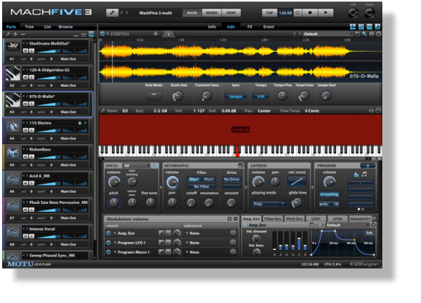Viewport: 421px width, 303px height.
Task: Switch to the FX tab
Action: tap(249, 26)
